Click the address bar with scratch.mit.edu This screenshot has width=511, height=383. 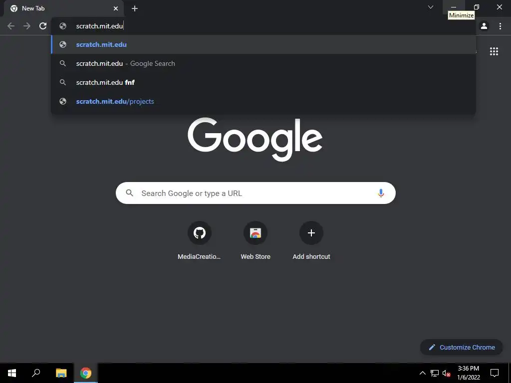pyautogui.click(x=263, y=26)
